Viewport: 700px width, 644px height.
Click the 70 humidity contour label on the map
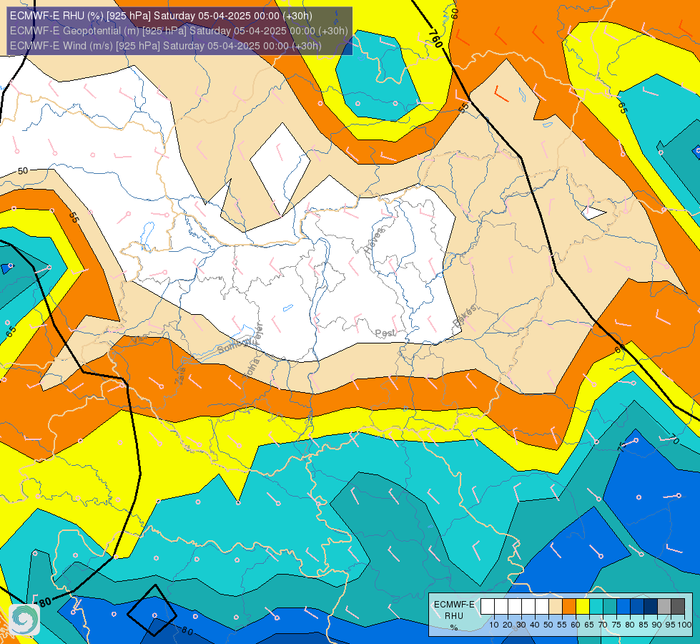click(674, 440)
